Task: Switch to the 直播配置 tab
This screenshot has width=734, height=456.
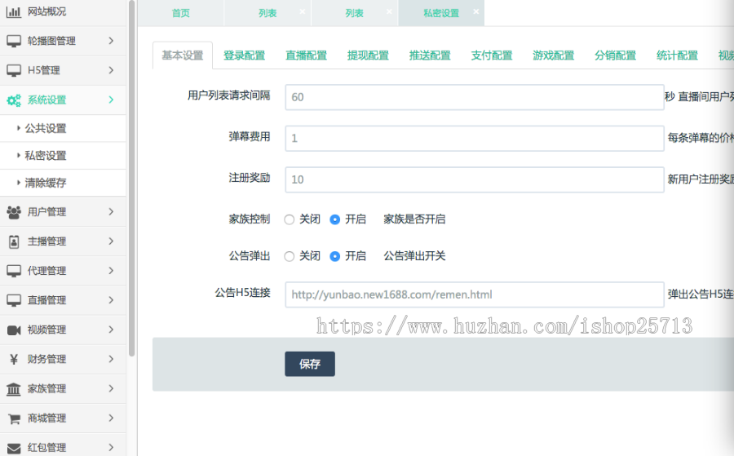Action: 306,55
